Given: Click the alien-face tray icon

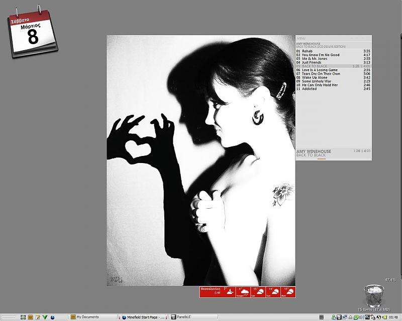Looking at the screenshot, I should (339, 317).
